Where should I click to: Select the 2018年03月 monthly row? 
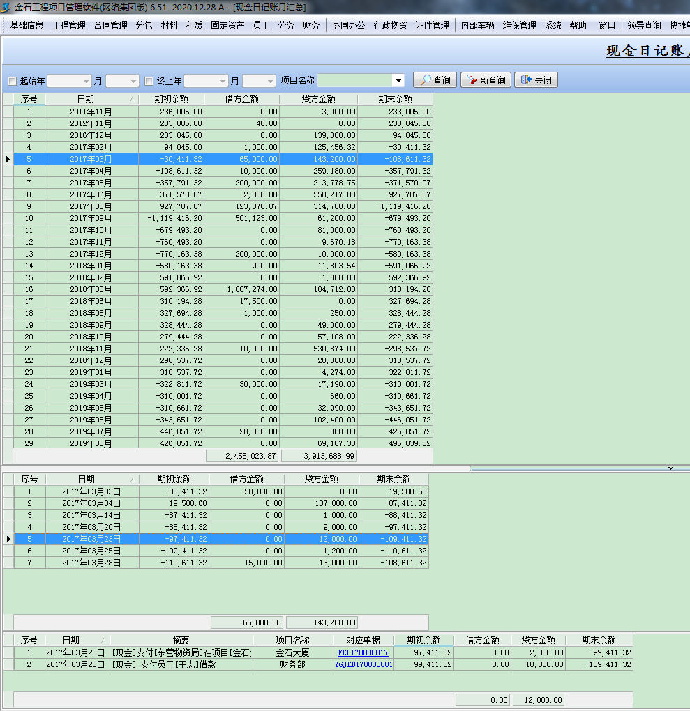[x=91, y=289]
